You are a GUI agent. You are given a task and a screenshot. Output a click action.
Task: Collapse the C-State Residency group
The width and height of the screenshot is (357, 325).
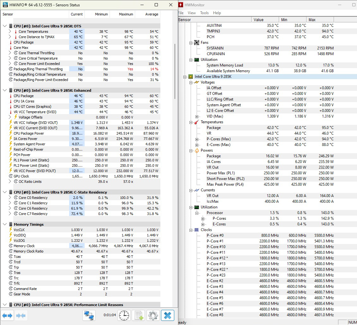(4, 192)
